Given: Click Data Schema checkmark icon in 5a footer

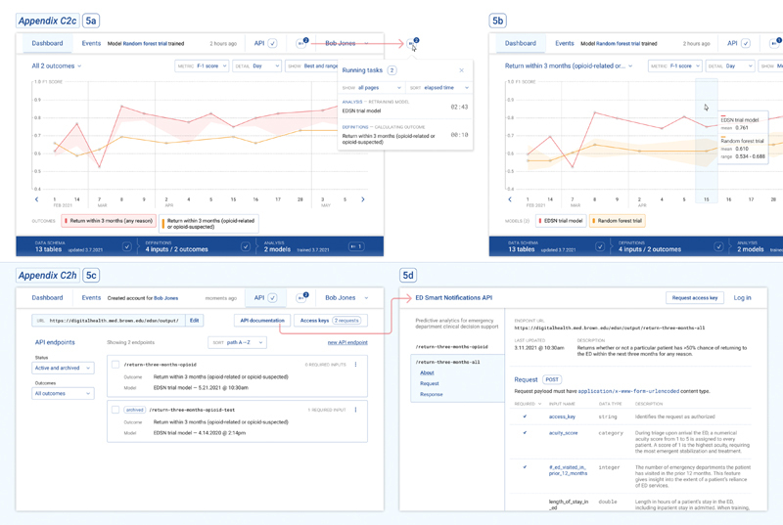Looking at the screenshot, I should click(x=126, y=247).
